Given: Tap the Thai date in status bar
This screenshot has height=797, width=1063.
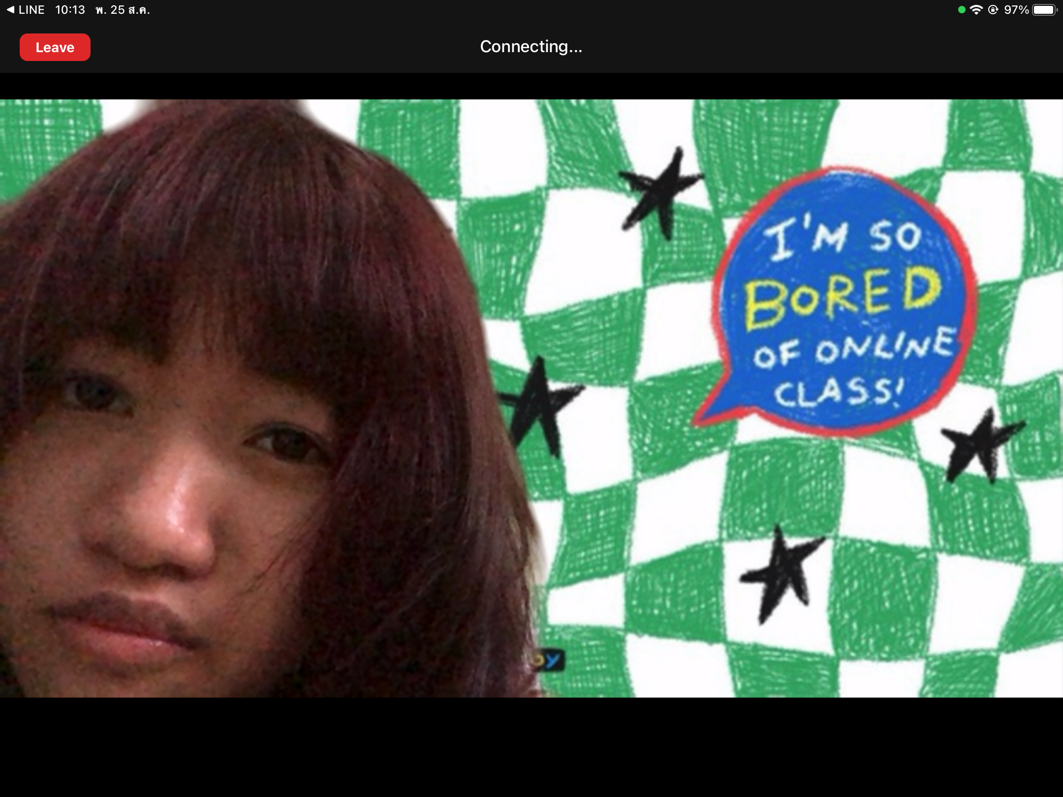Looking at the screenshot, I should [123, 10].
